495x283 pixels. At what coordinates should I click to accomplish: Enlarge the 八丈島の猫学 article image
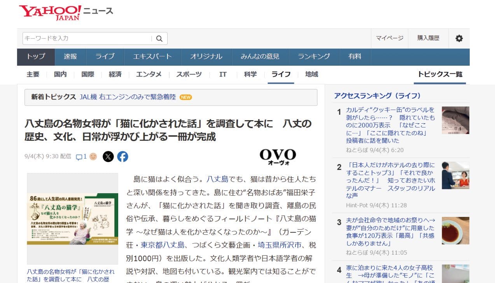coord(72,218)
